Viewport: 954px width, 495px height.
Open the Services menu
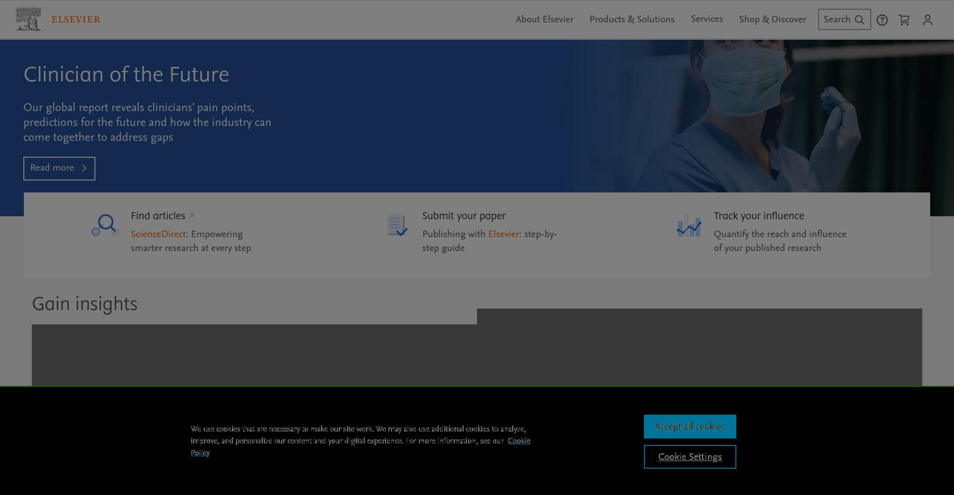707,19
